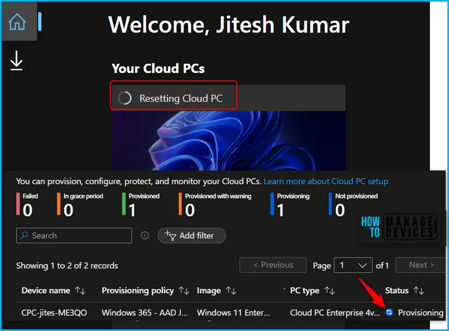The image size is (449, 331).
Task: Click the info icon beside Search box
Action: click(145, 235)
